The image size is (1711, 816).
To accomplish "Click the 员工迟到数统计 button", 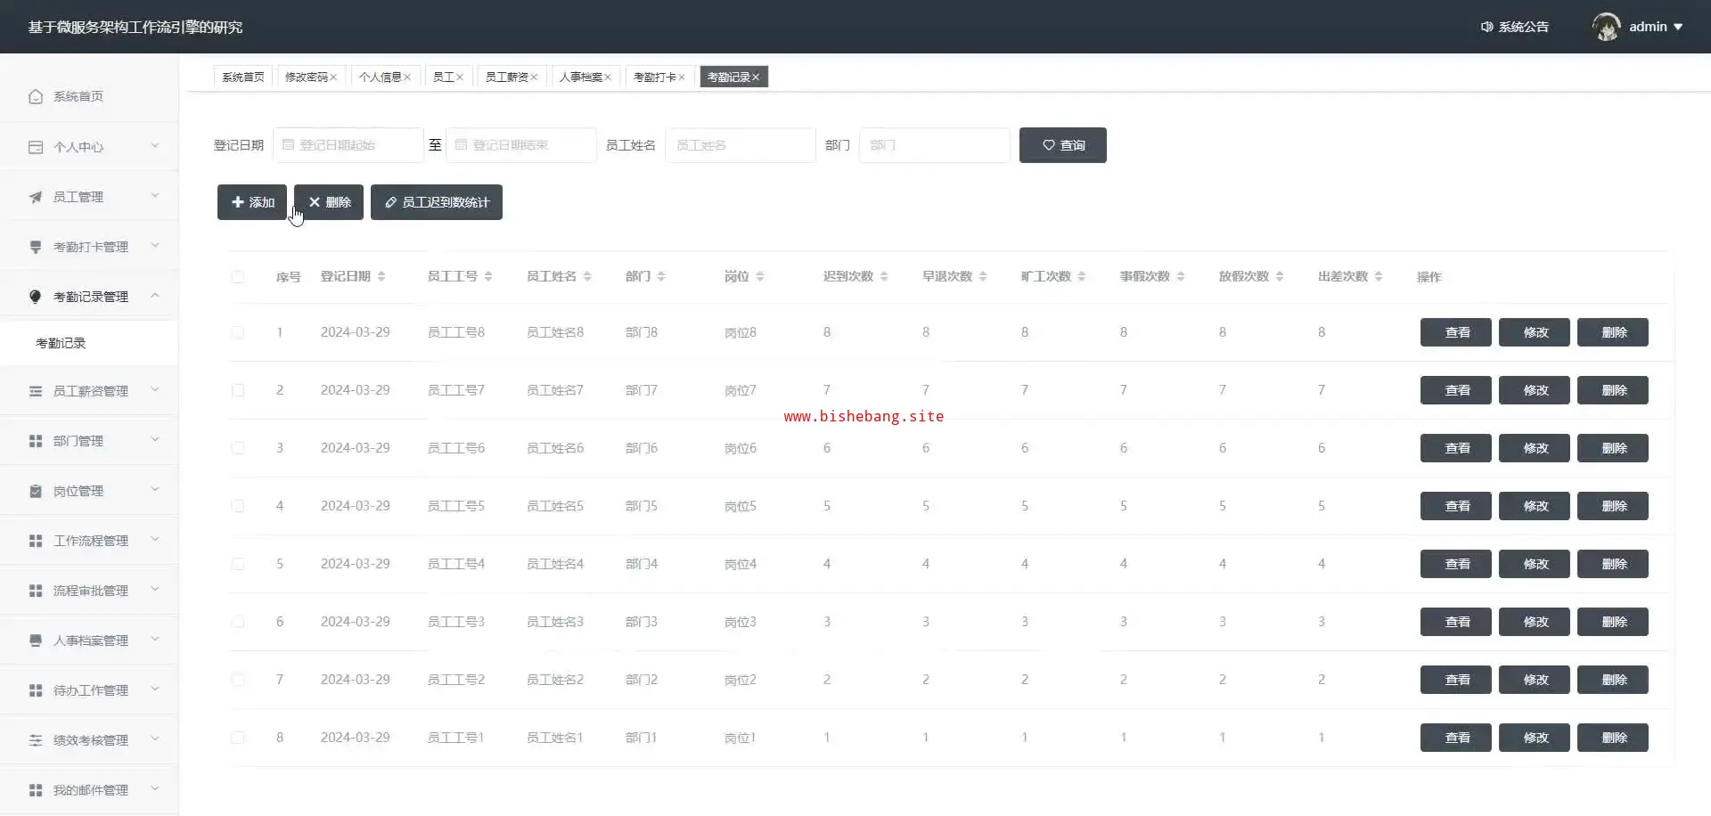I will tap(437, 202).
